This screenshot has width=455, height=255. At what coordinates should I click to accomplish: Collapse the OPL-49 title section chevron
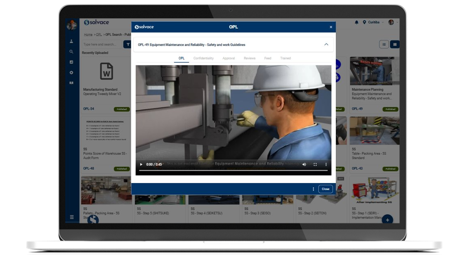pos(326,44)
